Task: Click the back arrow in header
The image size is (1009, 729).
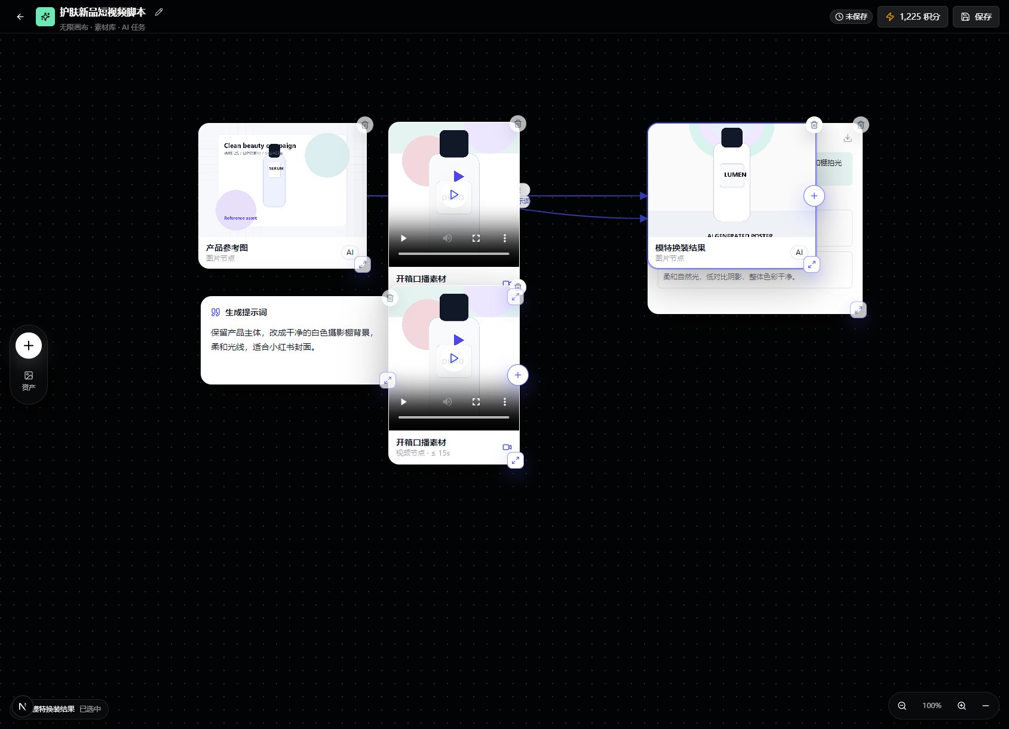Action: pos(20,17)
